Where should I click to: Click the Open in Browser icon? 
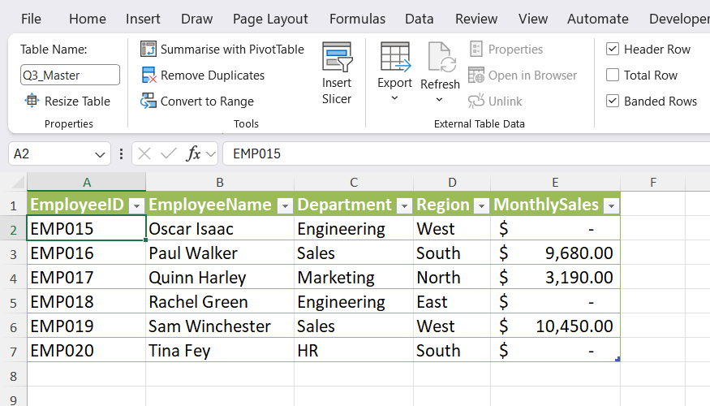[475, 76]
